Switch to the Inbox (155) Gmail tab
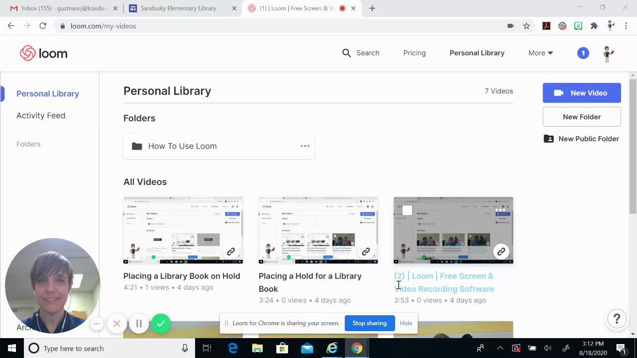The height and width of the screenshot is (358, 637). click(x=63, y=8)
